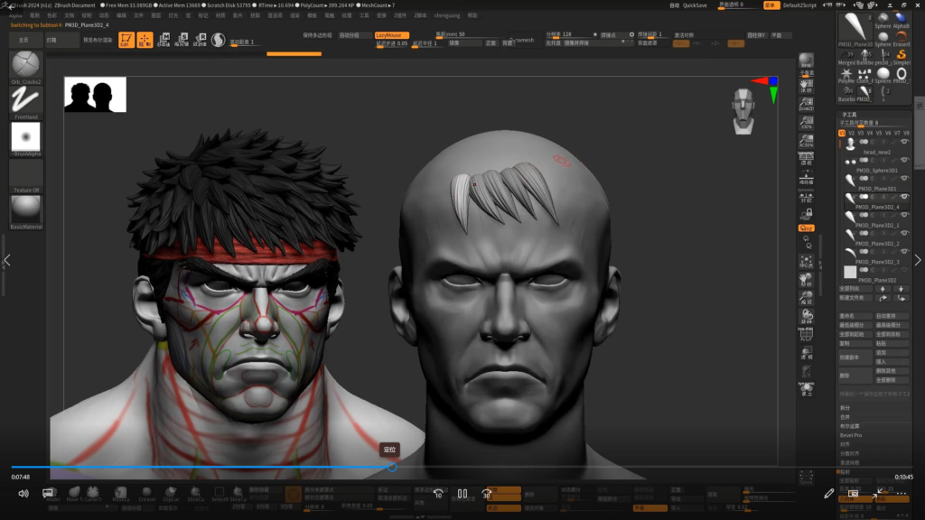
Task: Click the QuickSave button
Action: pos(695,5)
